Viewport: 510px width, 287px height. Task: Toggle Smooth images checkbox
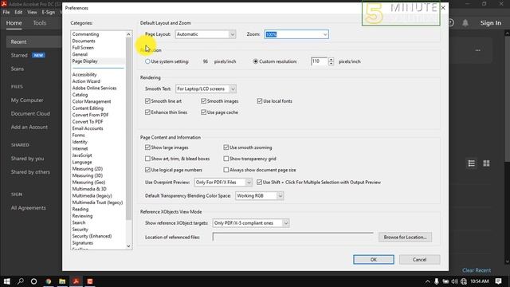click(204, 101)
